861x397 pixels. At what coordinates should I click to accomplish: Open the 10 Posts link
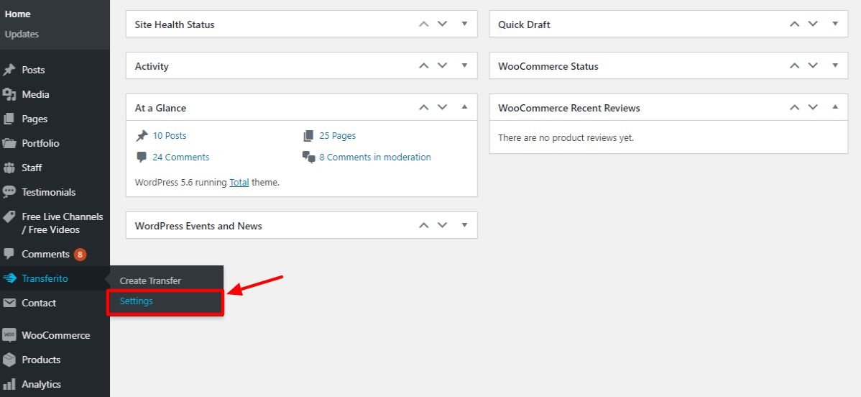pos(169,135)
